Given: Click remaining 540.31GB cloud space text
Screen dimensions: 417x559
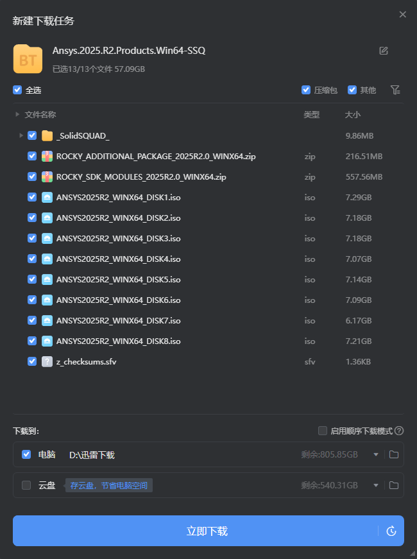Looking at the screenshot, I should [x=329, y=485].
